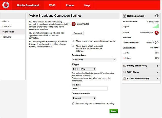Select Connection in the sidebar
Viewport: 162px width, 118px height.
click(13, 32)
